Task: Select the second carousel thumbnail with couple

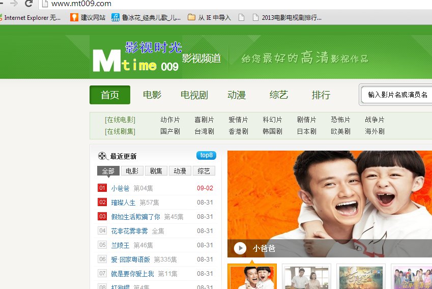Action: pos(306,277)
